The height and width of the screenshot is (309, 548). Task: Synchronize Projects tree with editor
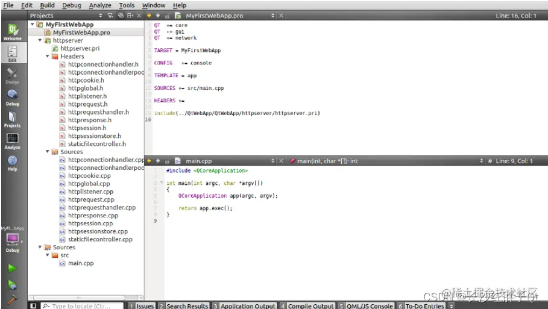click(121, 16)
